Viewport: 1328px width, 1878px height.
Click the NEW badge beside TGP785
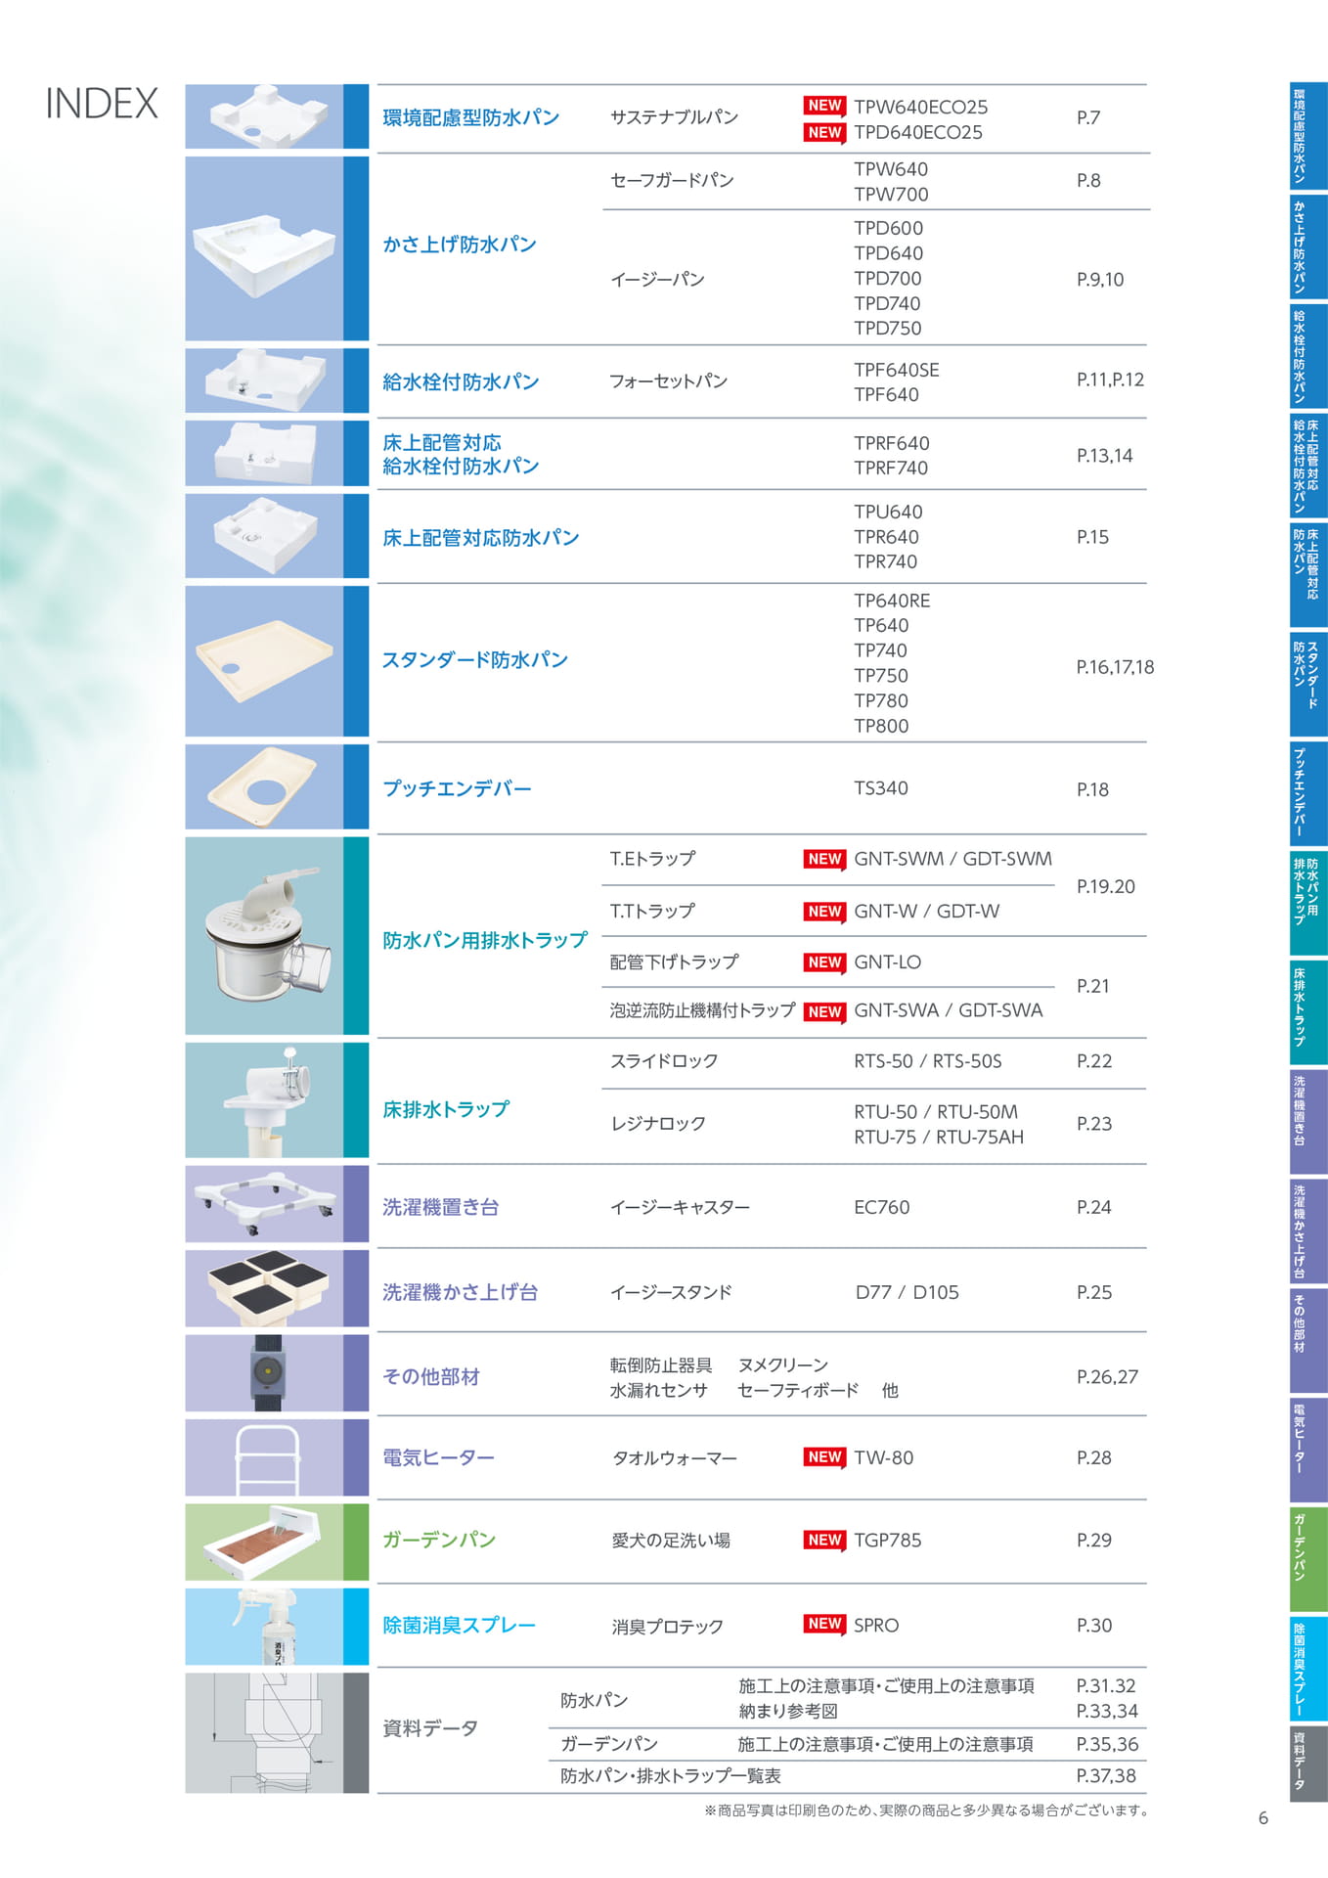[x=824, y=1541]
